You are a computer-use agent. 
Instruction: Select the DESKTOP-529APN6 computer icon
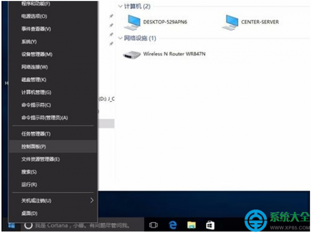pyautogui.click(x=133, y=22)
